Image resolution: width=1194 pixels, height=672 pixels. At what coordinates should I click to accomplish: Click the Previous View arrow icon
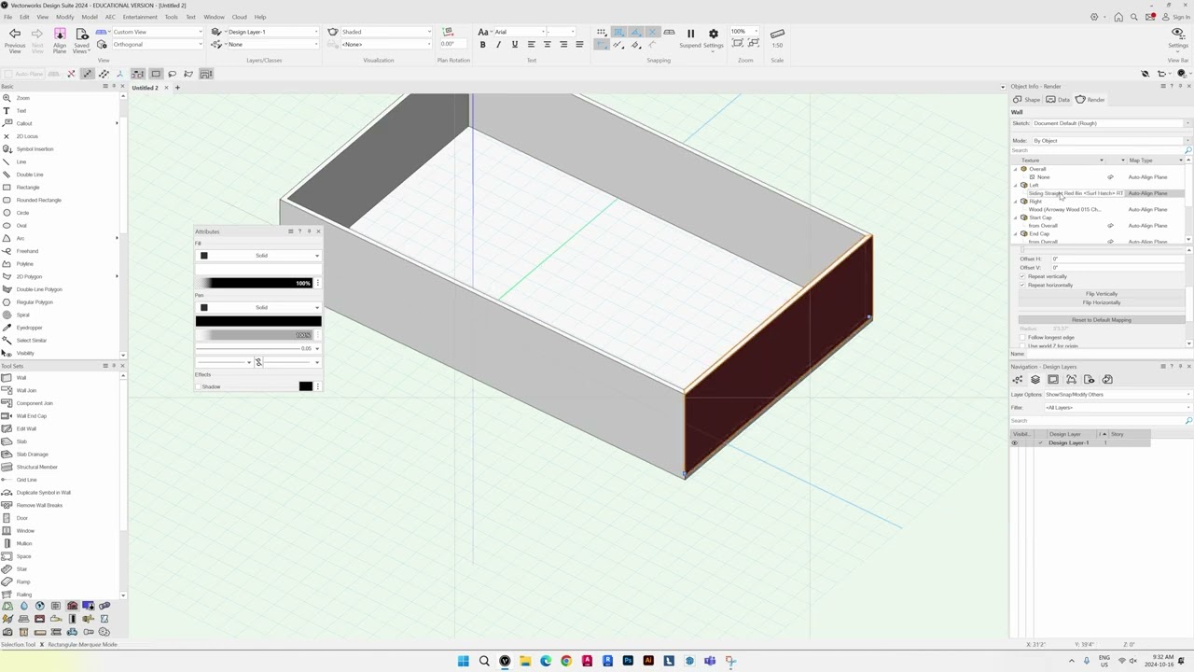tap(15, 35)
